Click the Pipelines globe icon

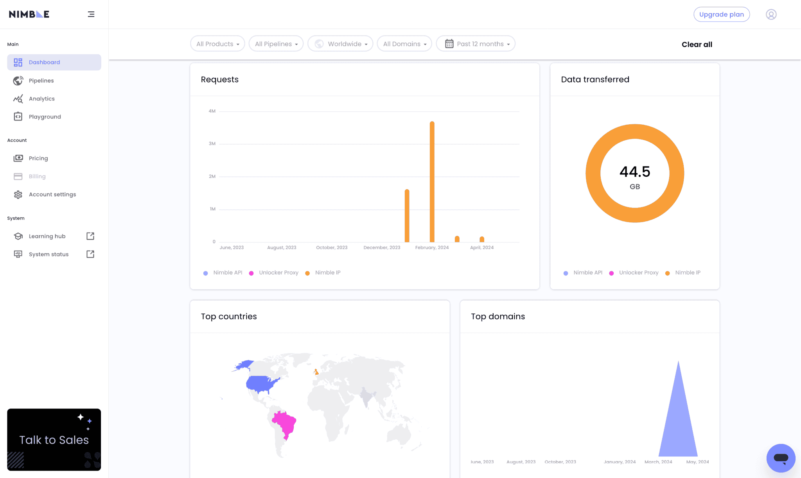click(18, 81)
